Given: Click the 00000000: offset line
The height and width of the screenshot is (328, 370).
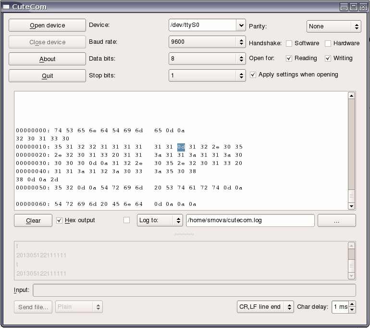Looking at the screenshot, I should click(x=100, y=131).
